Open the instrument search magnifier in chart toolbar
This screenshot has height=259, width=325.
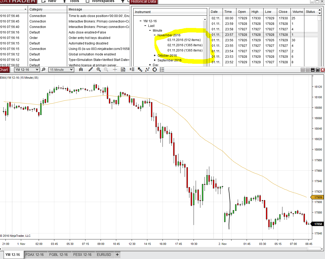click(x=43, y=70)
